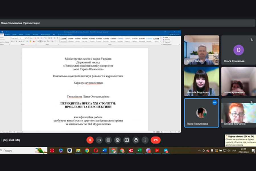Open the Вид tab in shared Word

click(54, 35)
